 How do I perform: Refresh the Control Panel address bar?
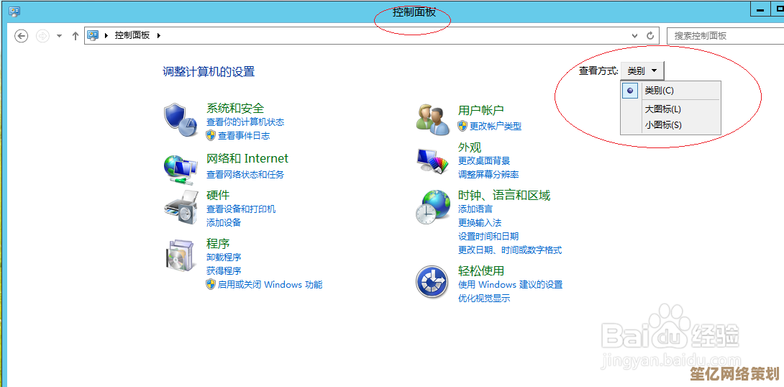(650, 35)
